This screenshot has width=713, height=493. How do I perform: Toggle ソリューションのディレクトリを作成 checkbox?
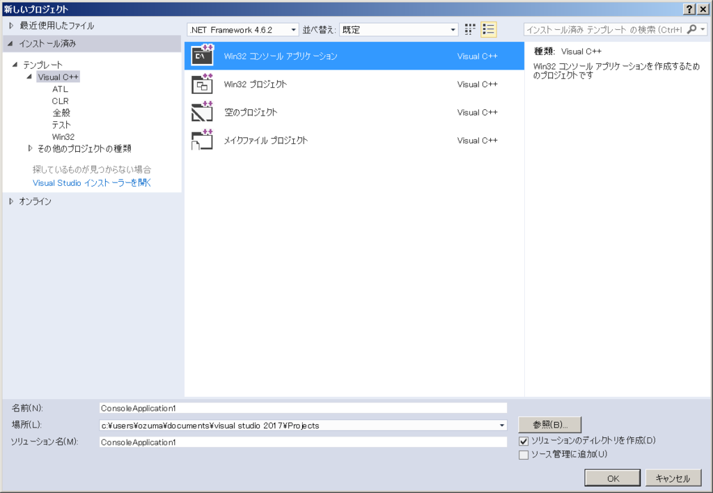point(524,441)
